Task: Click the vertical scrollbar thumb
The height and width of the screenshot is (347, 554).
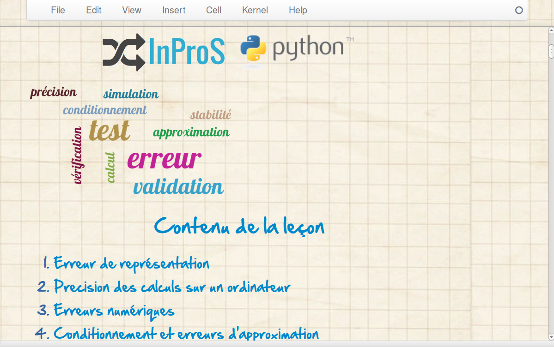Action: [551, 51]
